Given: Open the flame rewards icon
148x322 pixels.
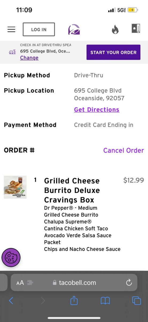Looking at the screenshot, I should (x=115, y=30).
